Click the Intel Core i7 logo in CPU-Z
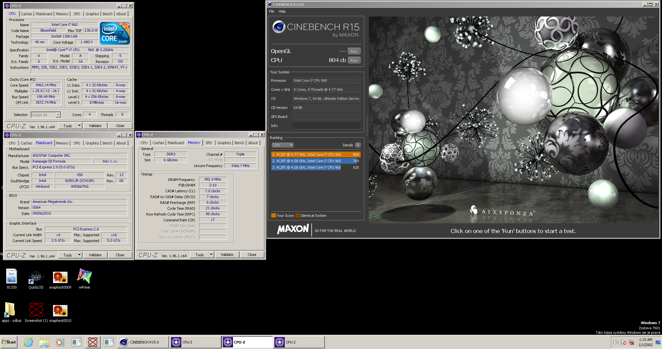The image size is (662, 349). (115, 33)
